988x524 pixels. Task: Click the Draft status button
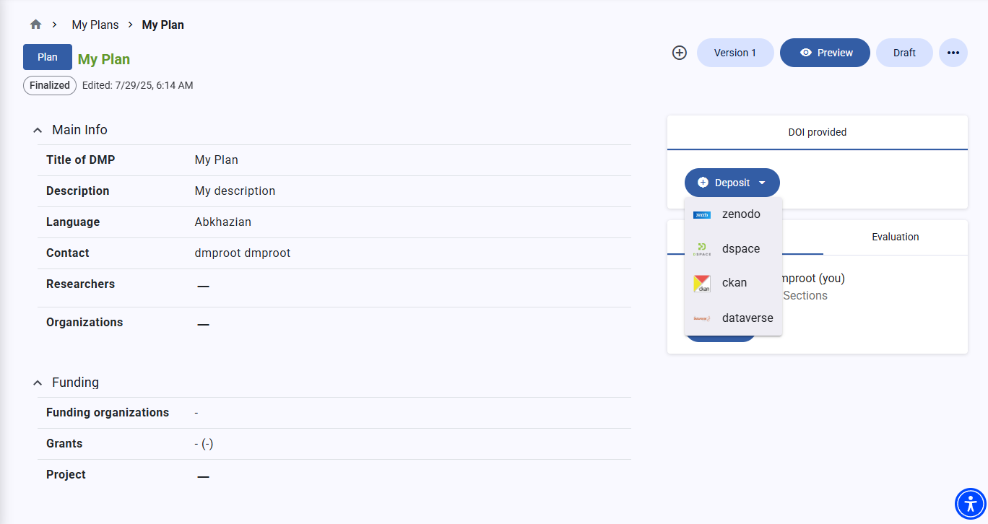coord(904,53)
